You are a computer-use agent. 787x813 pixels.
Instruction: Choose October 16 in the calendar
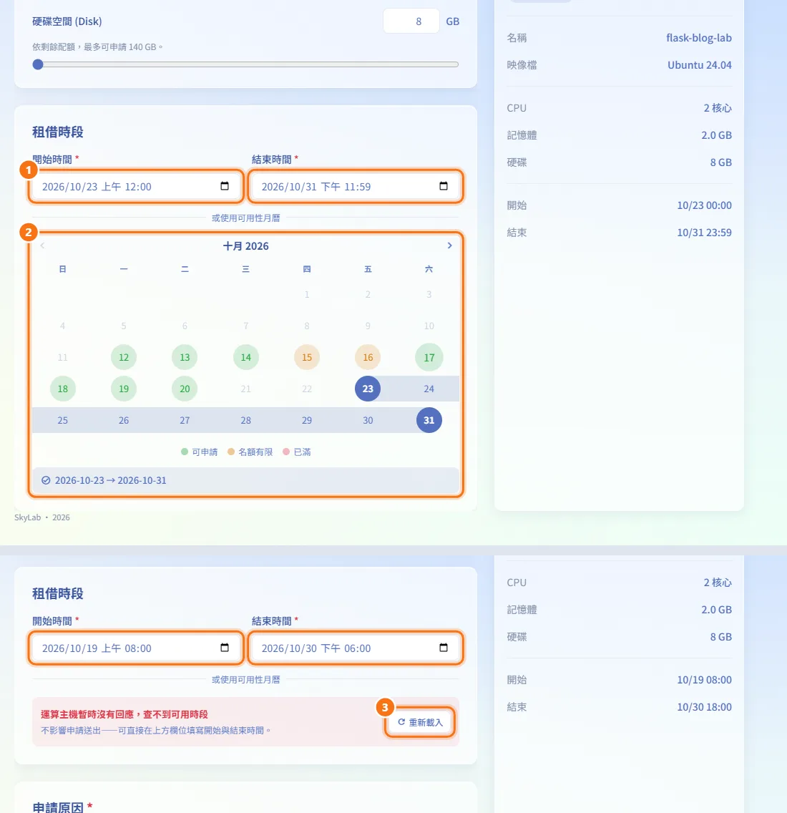point(368,357)
